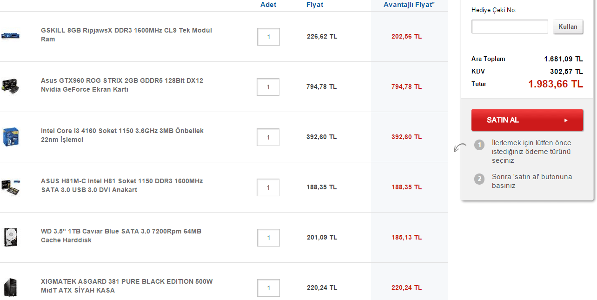Focus the Hediye Çeki No input field

[x=510, y=27]
